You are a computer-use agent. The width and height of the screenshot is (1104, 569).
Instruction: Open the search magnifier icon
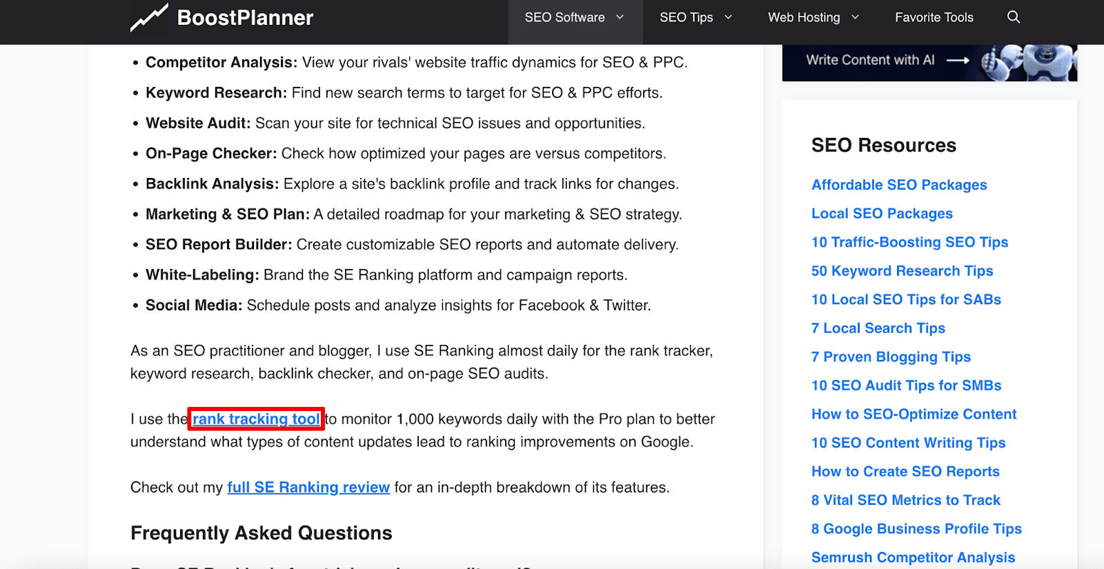coord(1013,17)
